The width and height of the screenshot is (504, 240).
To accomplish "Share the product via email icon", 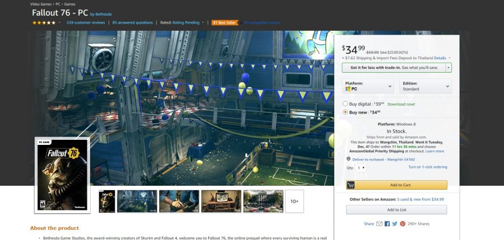I will 379,224.
